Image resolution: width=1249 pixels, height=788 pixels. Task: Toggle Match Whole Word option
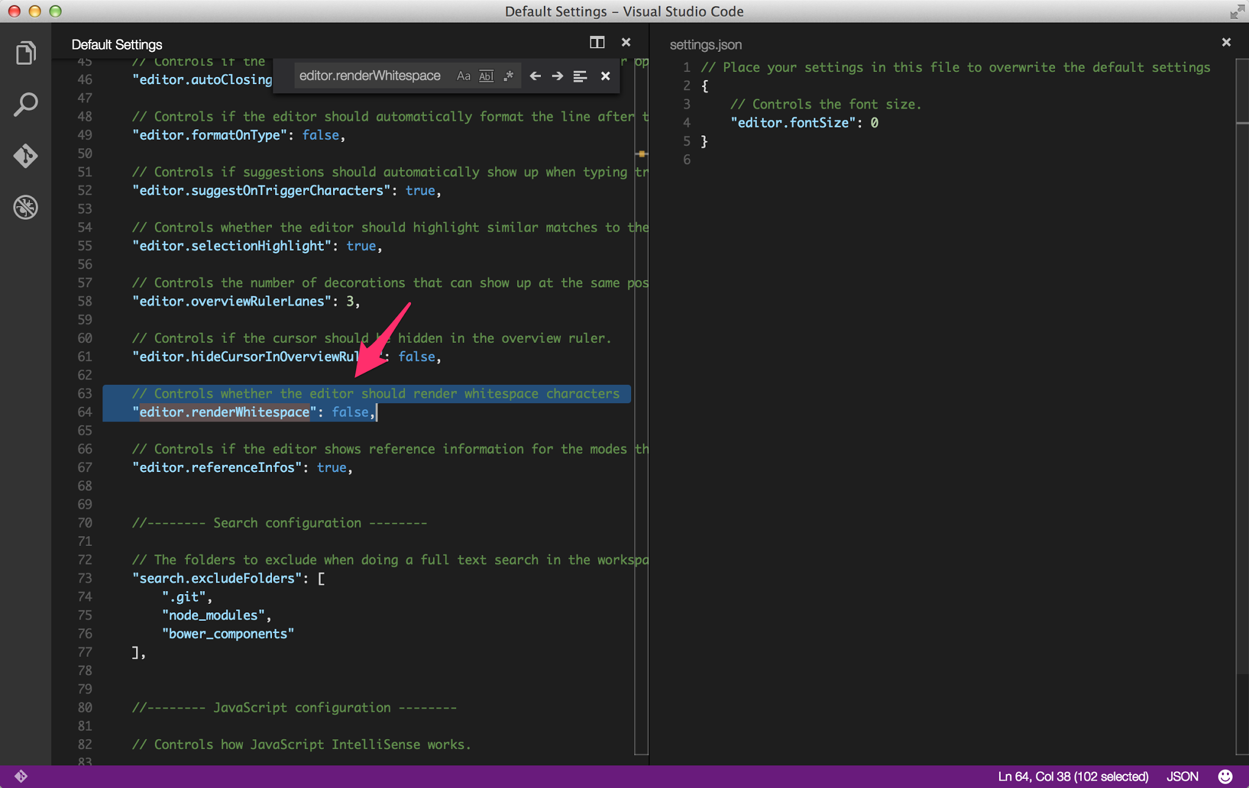(486, 76)
